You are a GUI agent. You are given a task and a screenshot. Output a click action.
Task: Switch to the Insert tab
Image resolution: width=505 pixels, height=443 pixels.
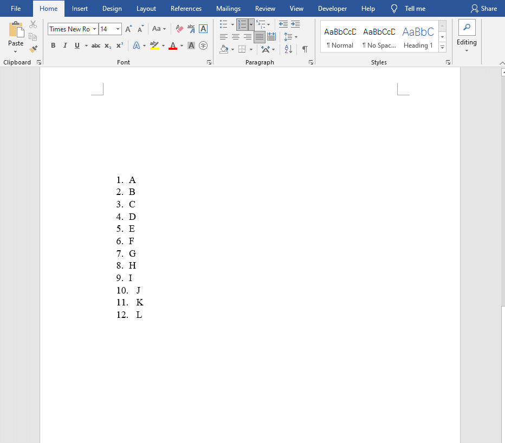[x=80, y=9]
